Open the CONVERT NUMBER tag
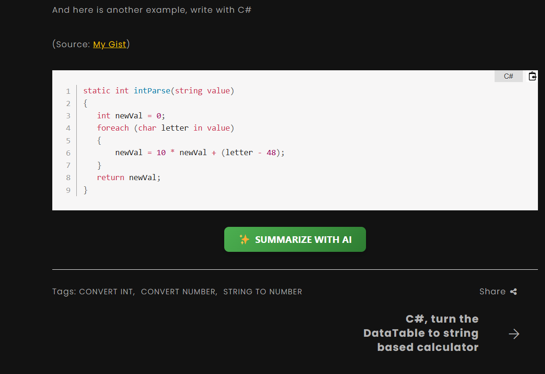 (x=178, y=291)
